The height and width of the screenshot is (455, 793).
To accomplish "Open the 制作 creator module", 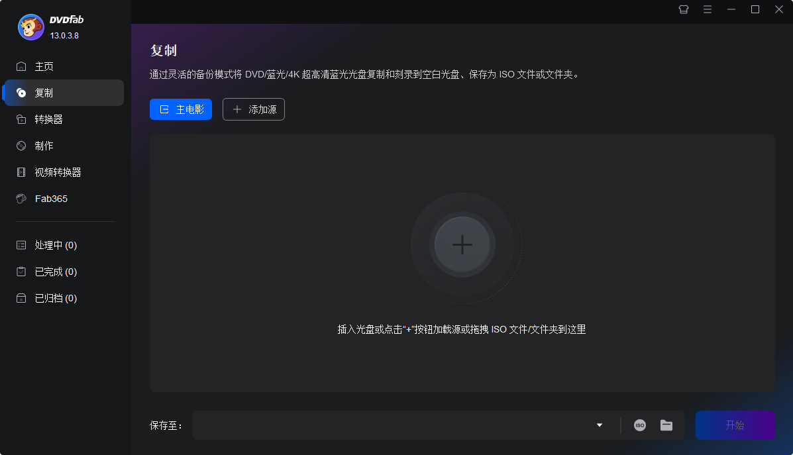I will coord(64,146).
